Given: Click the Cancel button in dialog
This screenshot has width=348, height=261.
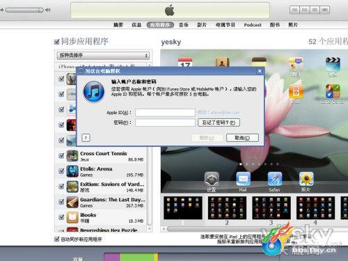Looking at the screenshot, I should 242,138.
